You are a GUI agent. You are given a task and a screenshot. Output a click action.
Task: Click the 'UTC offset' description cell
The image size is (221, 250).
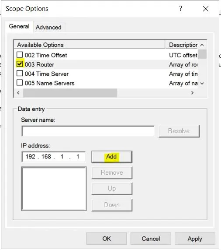(183, 55)
